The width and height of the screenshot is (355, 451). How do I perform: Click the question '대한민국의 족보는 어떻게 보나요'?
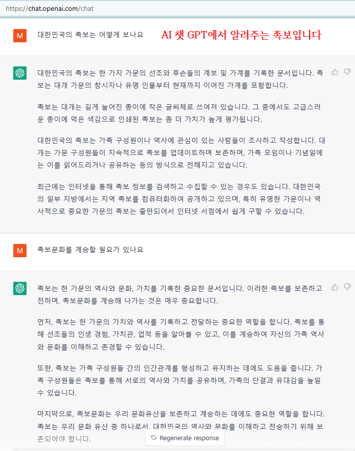pos(90,35)
